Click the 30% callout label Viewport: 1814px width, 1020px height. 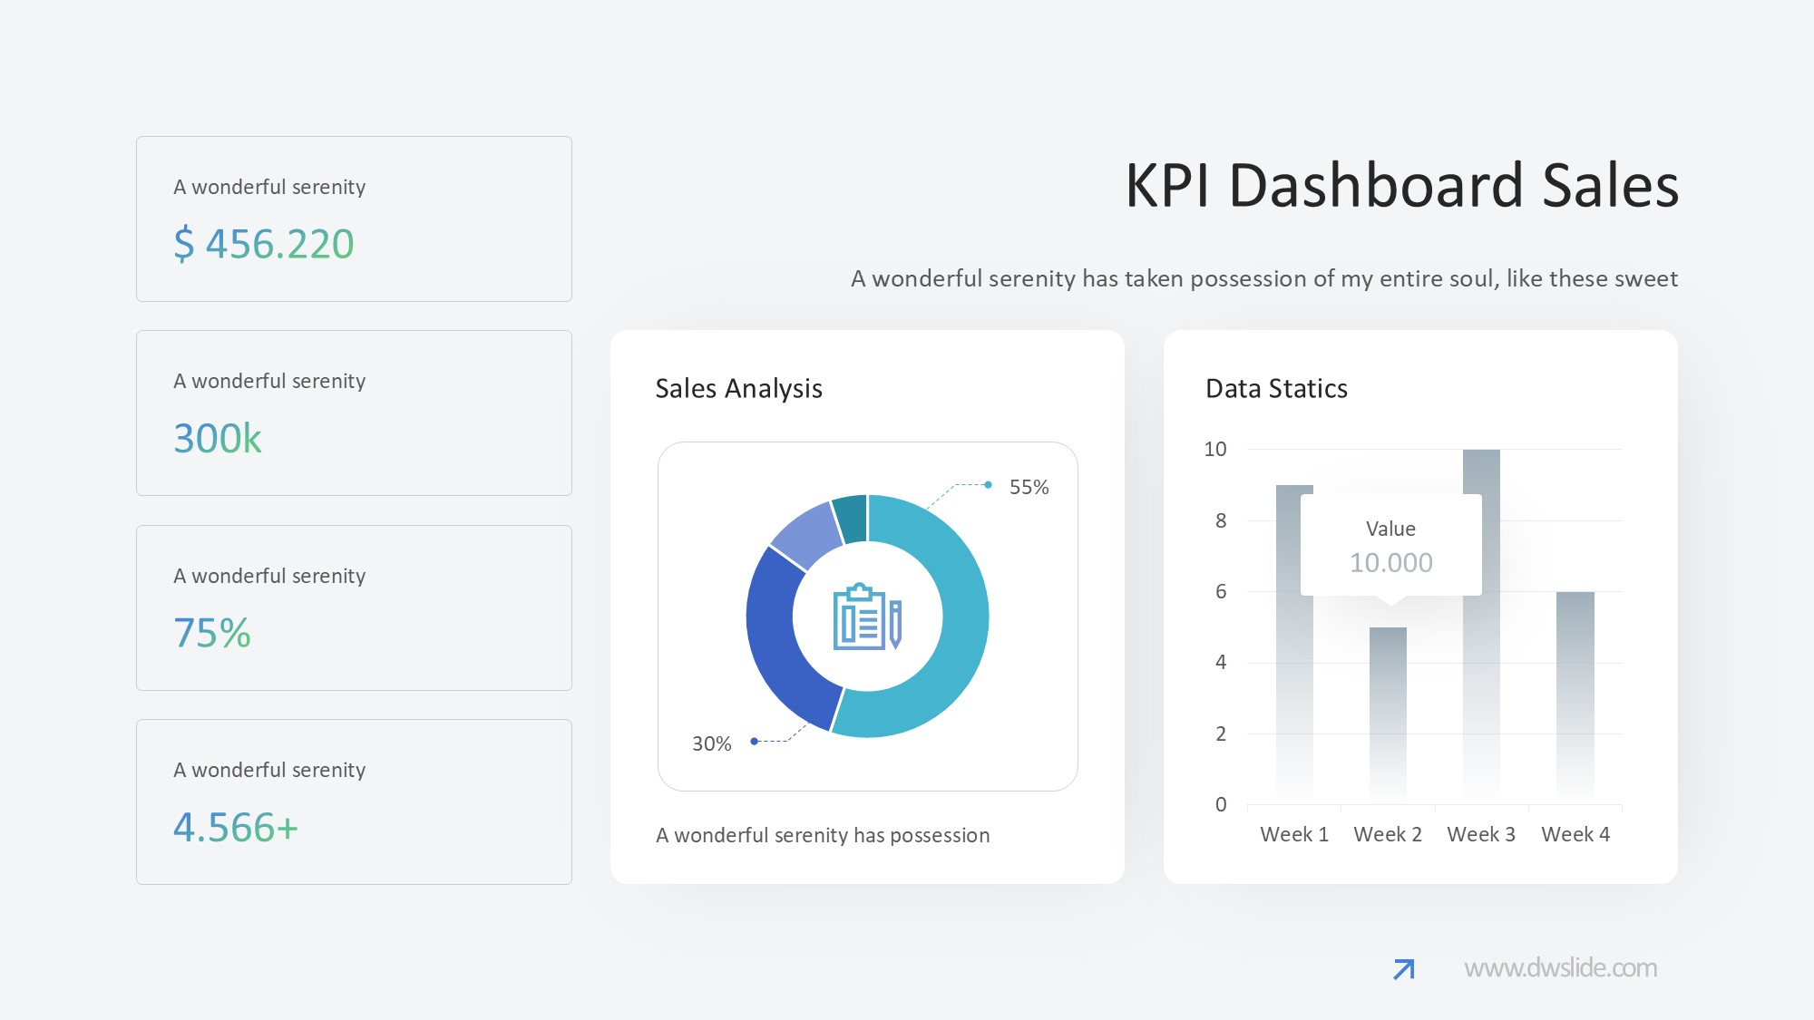point(711,744)
